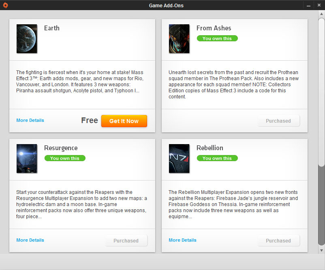The height and width of the screenshot is (270, 325).
Task: Click the Rebellion 'You own this' badge
Action: (x=217, y=158)
